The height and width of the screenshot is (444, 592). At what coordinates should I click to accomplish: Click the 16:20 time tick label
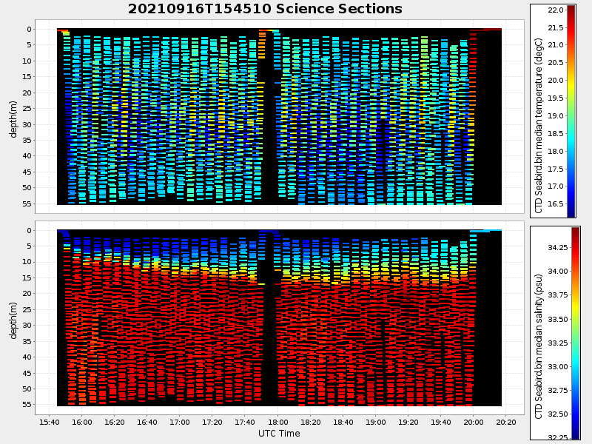click(x=115, y=422)
